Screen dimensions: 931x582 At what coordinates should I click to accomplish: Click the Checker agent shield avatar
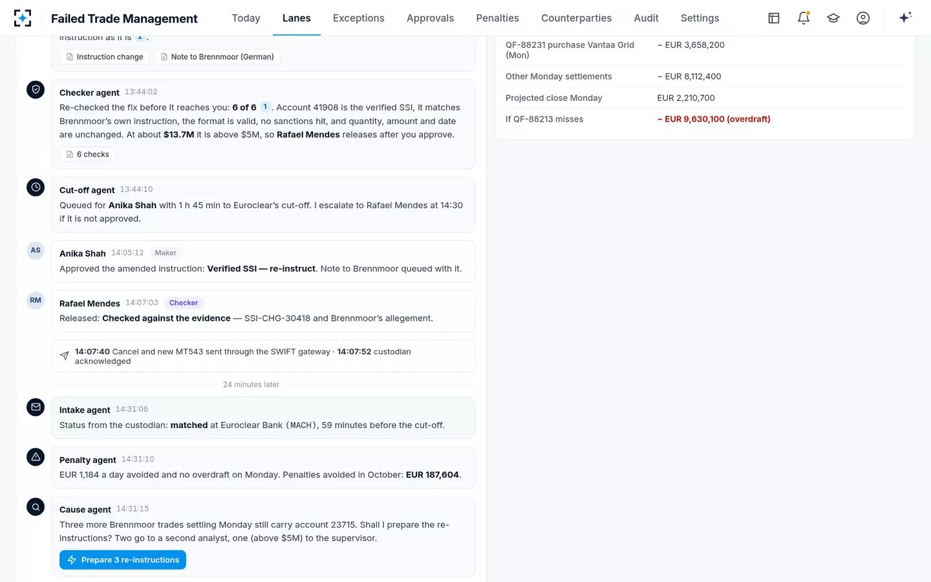36,90
